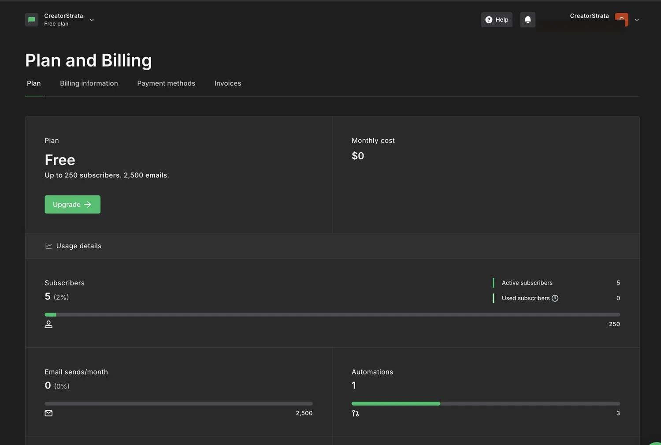This screenshot has width=661, height=445.
Task: Open the notifications bell
Action: click(527, 20)
